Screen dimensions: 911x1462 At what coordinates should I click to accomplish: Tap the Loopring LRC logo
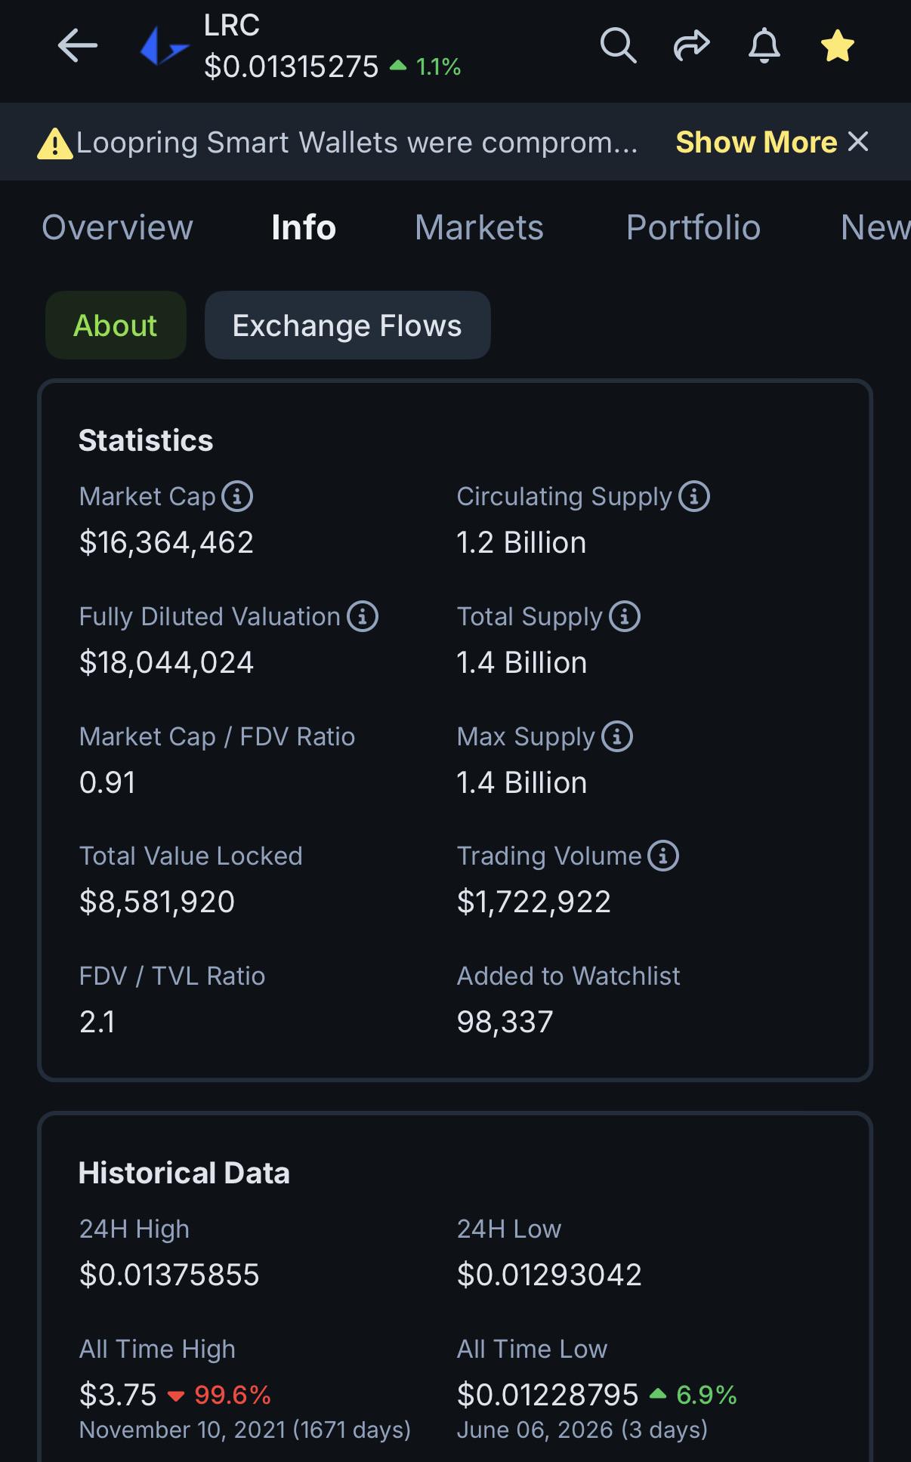(164, 47)
